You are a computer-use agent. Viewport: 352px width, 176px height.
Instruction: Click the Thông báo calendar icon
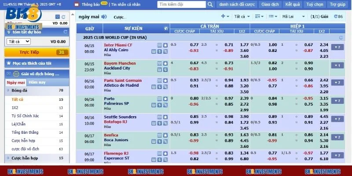77,4
